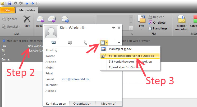The width and height of the screenshot is (197, 107).
Task: Select the Kontaktperson tab
Action: [x=56, y=104]
